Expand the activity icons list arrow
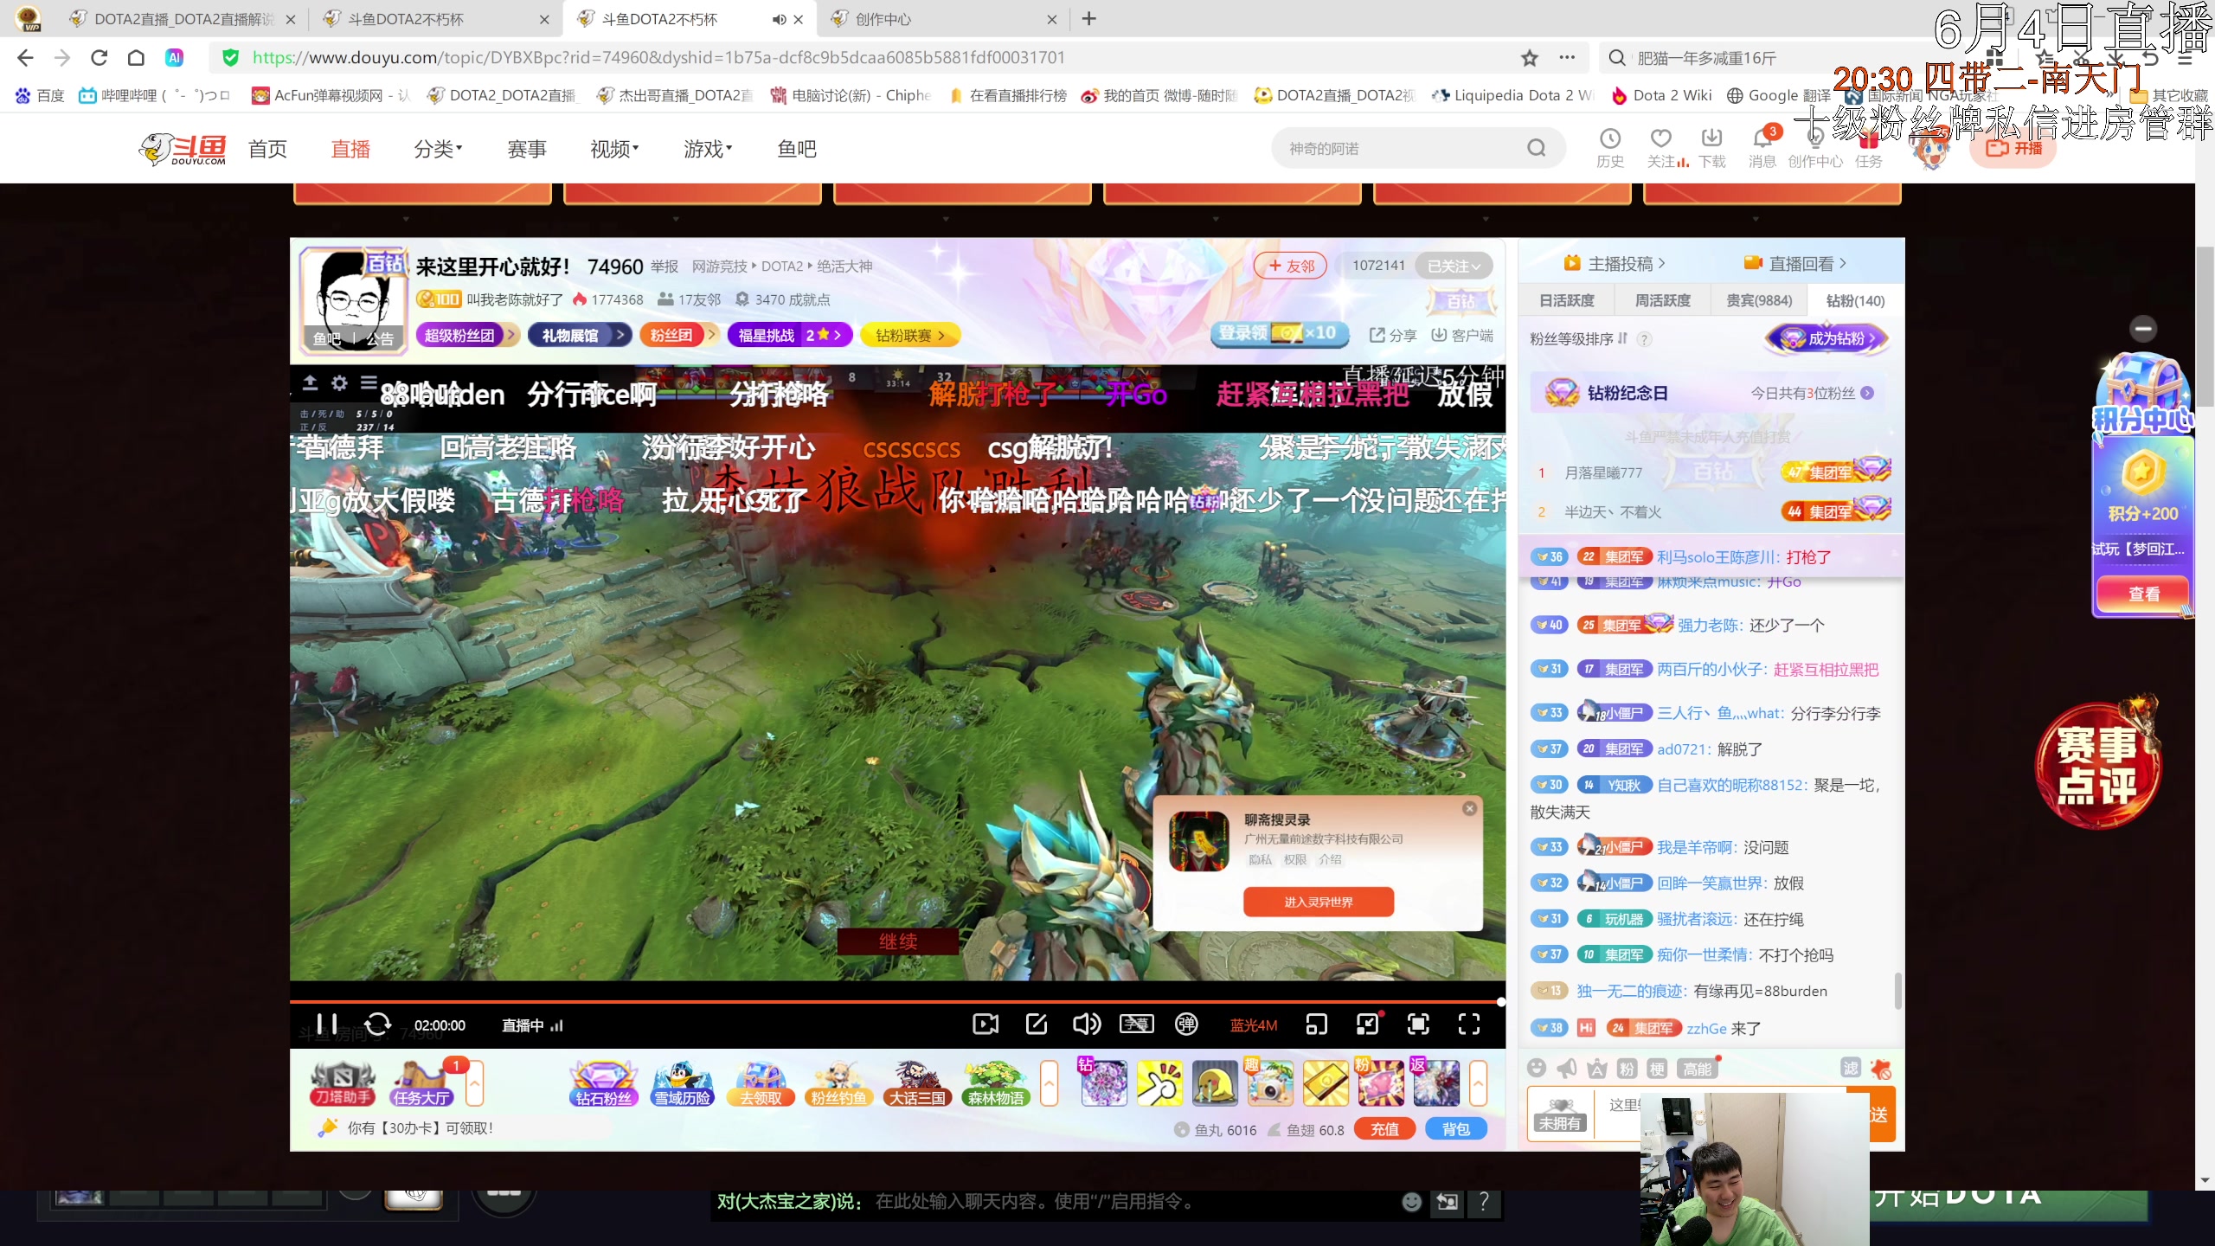This screenshot has height=1246, width=2215. pyautogui.click(x=1049, y=1083)
